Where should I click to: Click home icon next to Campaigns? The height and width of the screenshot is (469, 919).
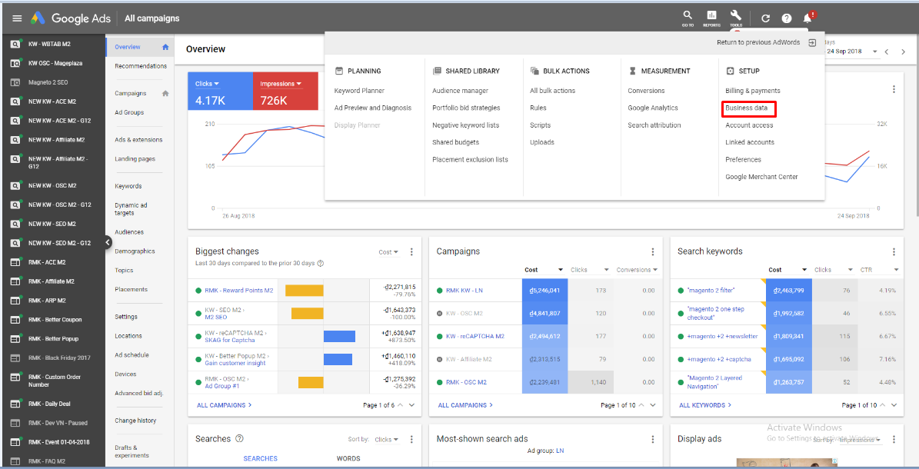(x=165, y=93)
